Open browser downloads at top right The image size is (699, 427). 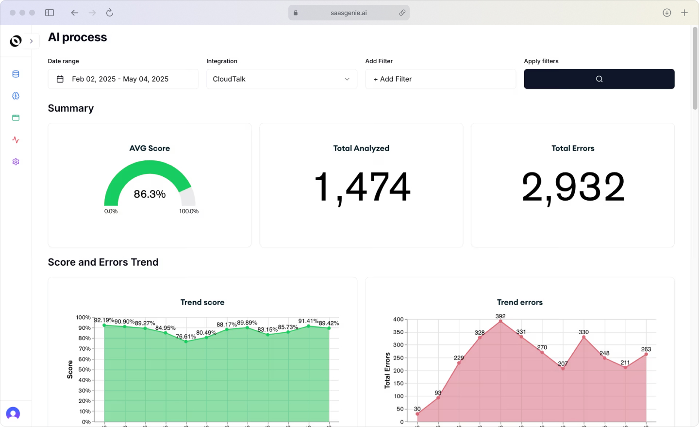tap(666, 12)
